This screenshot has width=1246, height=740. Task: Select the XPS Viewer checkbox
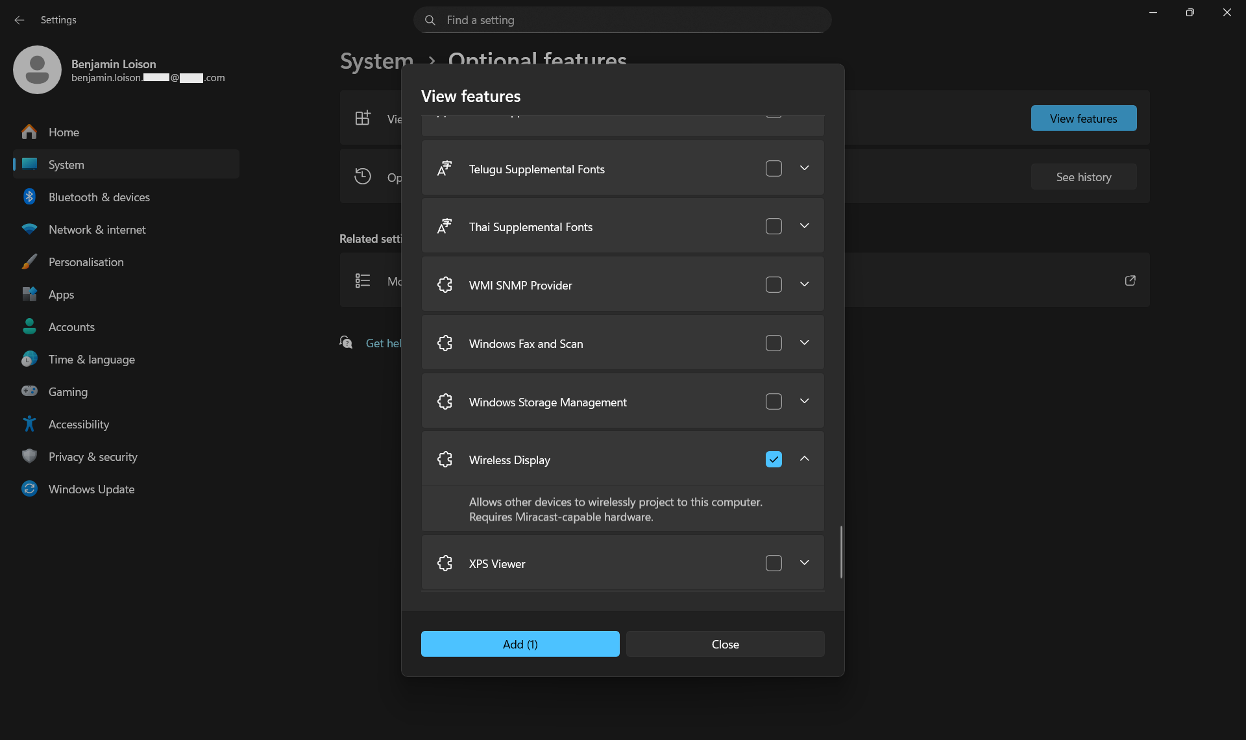[x=774, y=563]
